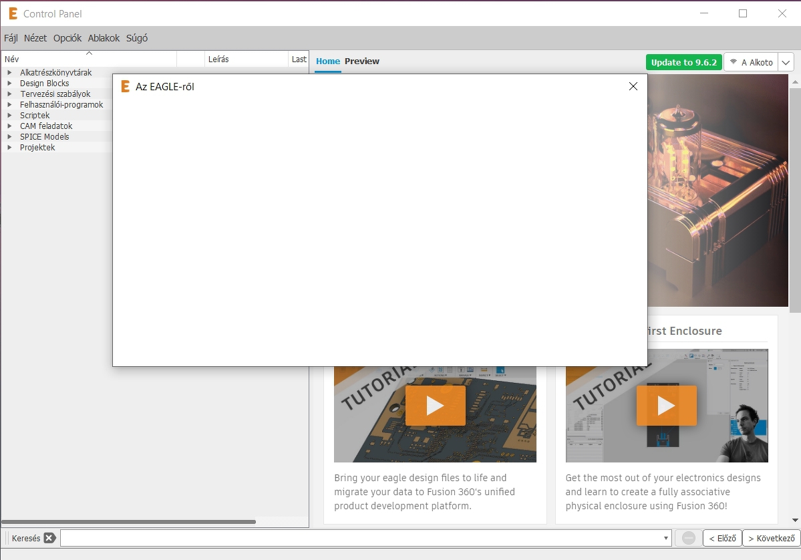Select the Felhasználói-programok row label
The image size is (801, 560).
[61, 105]
